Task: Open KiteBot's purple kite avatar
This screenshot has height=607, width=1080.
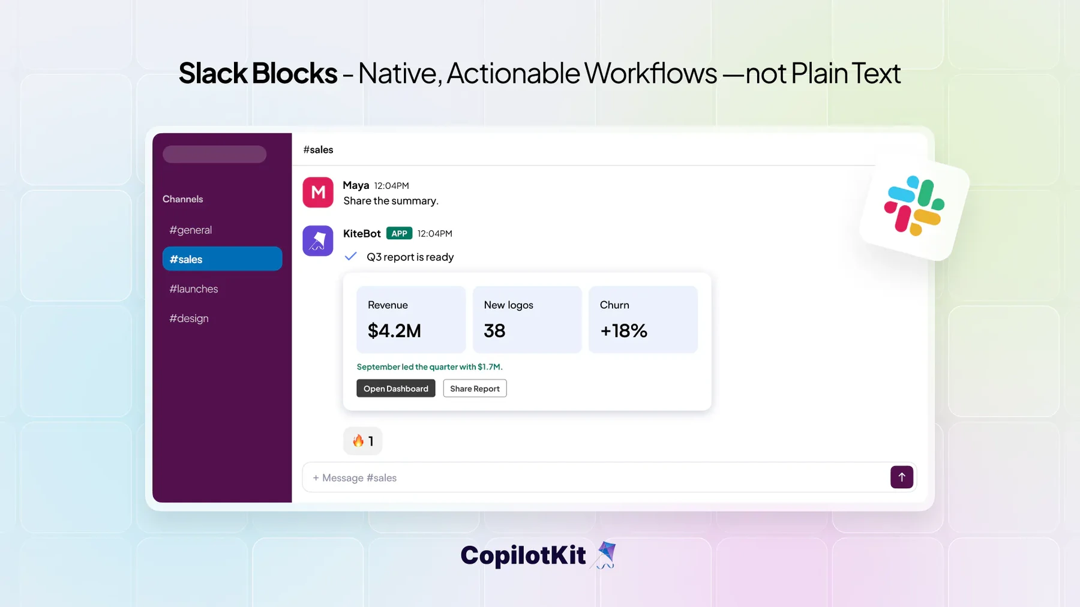Action: point(318,241)
